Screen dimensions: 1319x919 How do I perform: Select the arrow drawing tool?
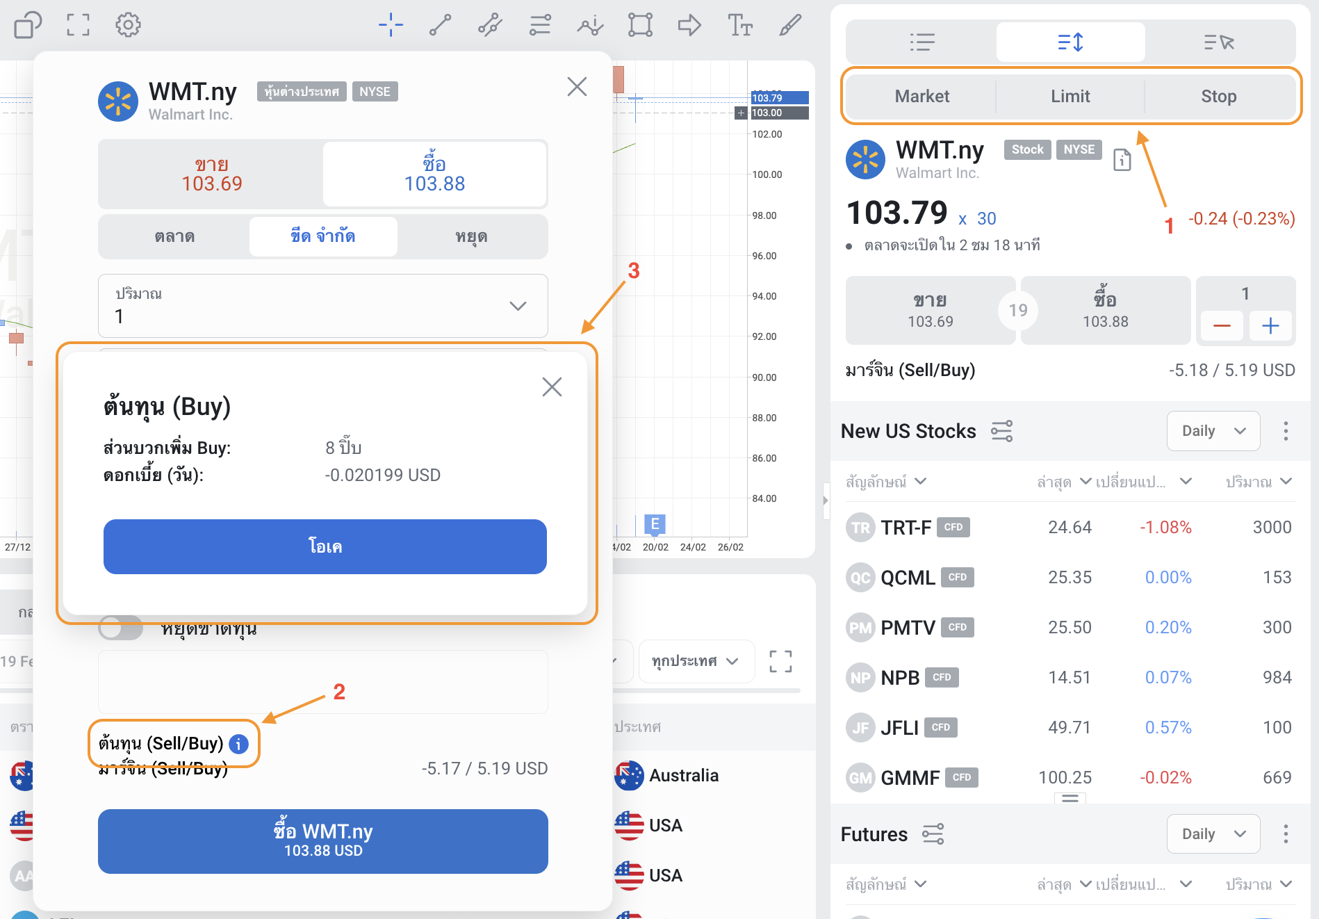(x=689, y=26)
